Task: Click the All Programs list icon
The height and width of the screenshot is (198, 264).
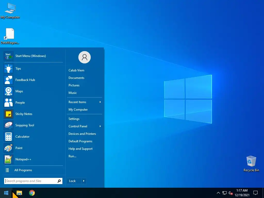Action: 7,170
